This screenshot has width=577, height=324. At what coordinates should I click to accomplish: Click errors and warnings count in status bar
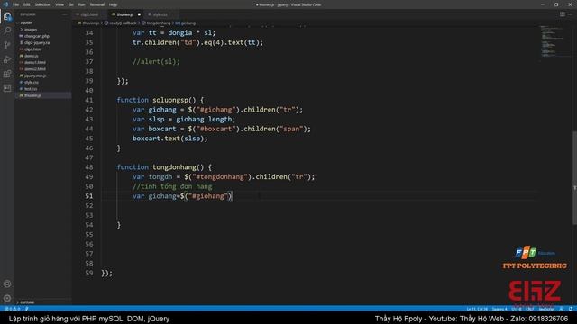12,309
